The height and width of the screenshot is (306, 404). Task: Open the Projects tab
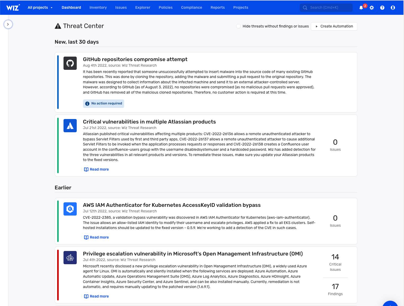pyautogui.click(x=241, y=7)
